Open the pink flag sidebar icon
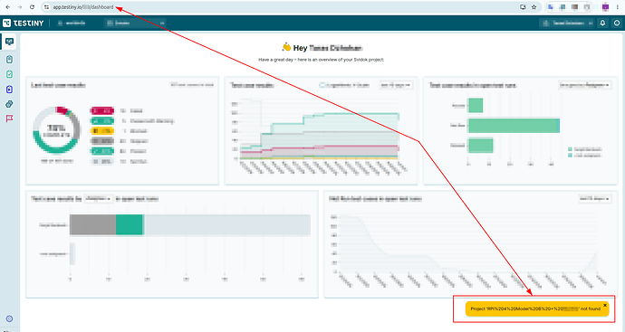 (x=10, y=119)
